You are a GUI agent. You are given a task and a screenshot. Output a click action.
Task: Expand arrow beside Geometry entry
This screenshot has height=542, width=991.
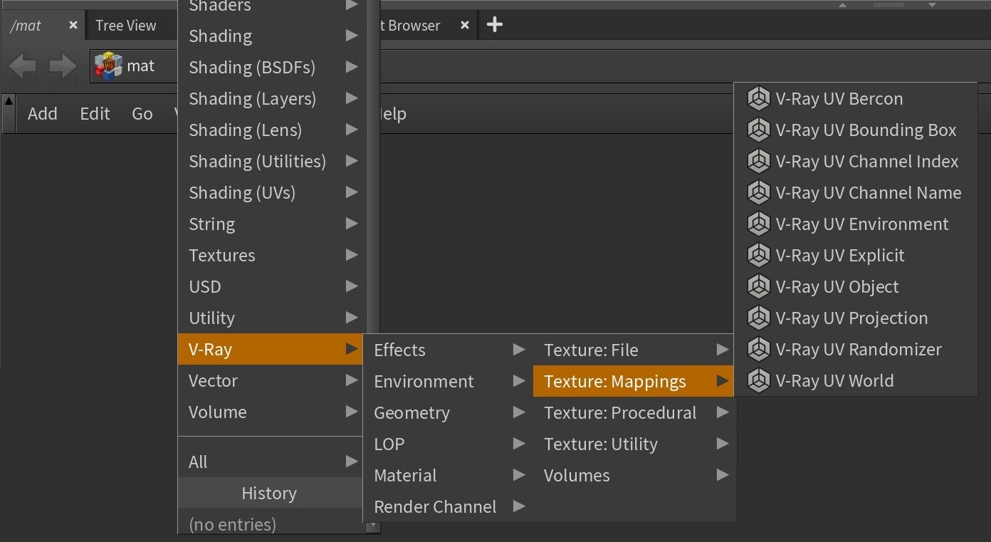(x=519, y=412)
